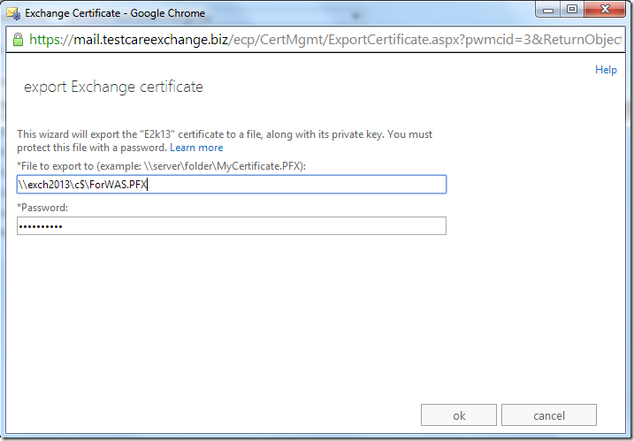Click the Password input field
This screenshot has width=634, height=441.
tap(232, 226)
